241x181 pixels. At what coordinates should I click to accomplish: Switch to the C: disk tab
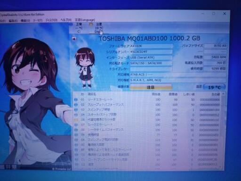tap(79, 28)
